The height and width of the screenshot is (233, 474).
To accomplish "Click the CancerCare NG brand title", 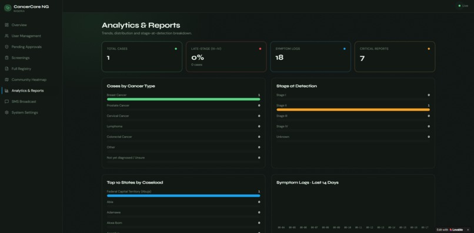I will pos(31,6).
